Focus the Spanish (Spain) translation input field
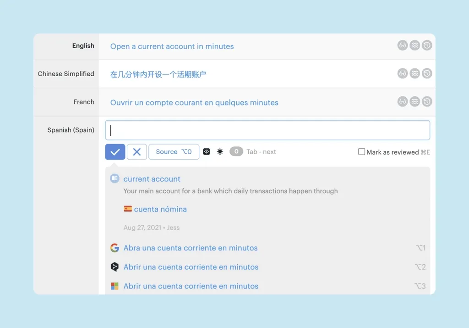Image resolution: width=469 pixels, height=328 pixels. pos(267,130)
